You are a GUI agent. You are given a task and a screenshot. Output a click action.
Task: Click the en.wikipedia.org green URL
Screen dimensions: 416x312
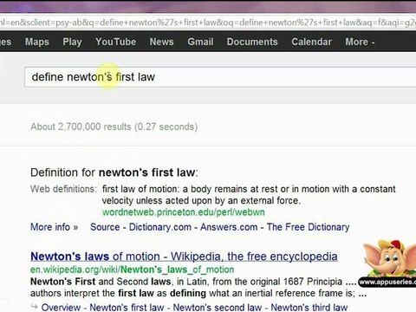tap(132, 270)
